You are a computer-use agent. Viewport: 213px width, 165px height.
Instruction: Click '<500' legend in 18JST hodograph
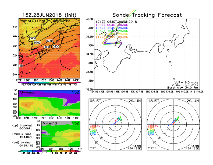pyautogui.click(x=151, y=131)
